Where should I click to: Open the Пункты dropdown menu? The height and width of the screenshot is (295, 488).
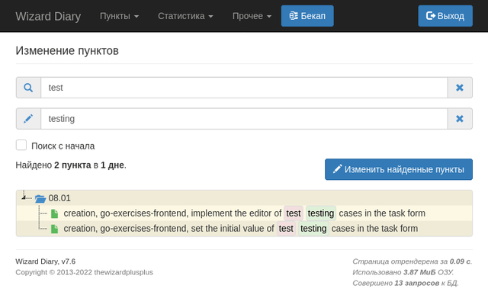tap(119, 16)
